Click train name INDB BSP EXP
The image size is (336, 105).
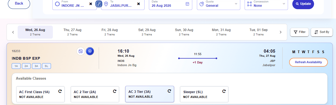[x=26, y=58]
